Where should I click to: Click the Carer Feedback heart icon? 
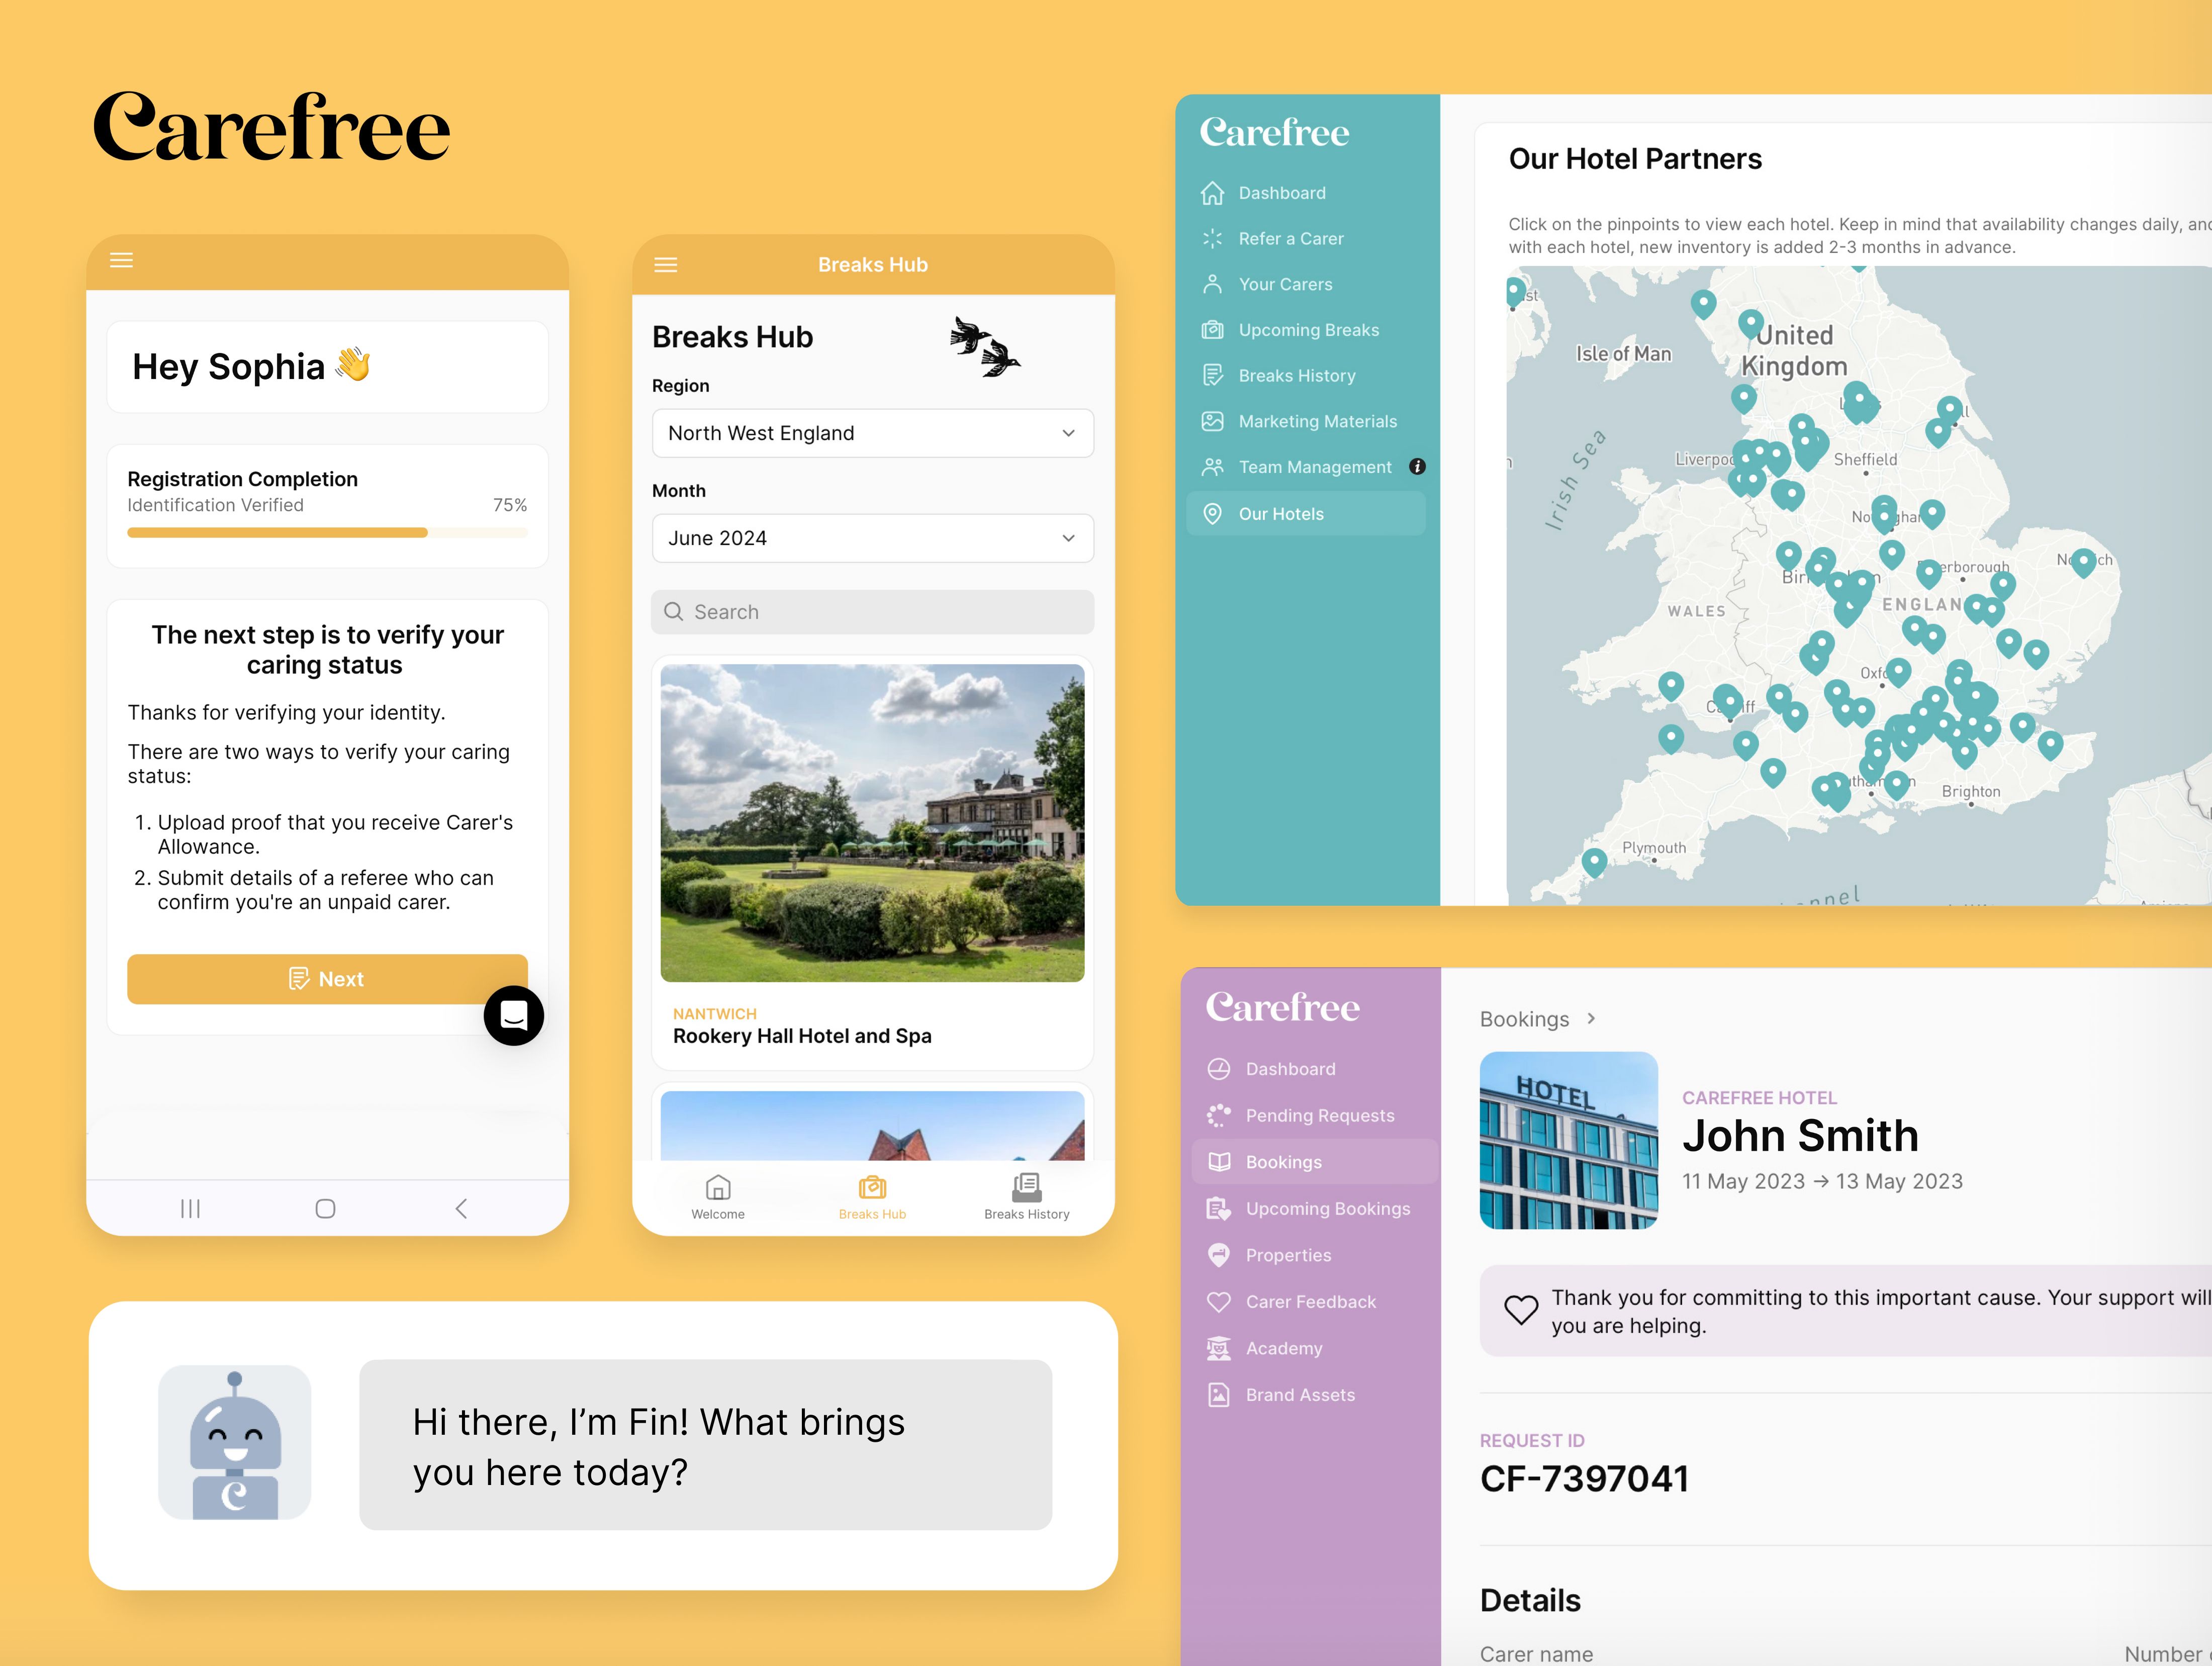click(1219, 1302)
